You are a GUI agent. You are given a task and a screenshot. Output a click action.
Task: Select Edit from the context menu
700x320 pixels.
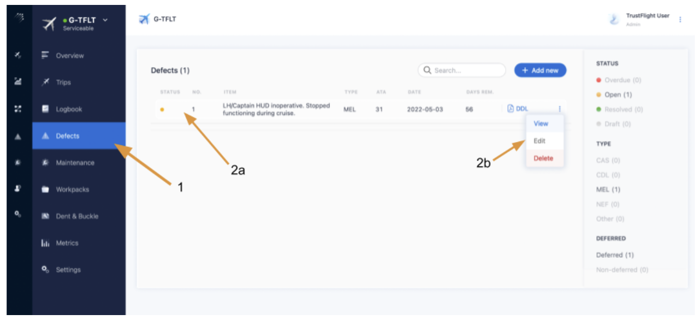[x=539, y=141]
